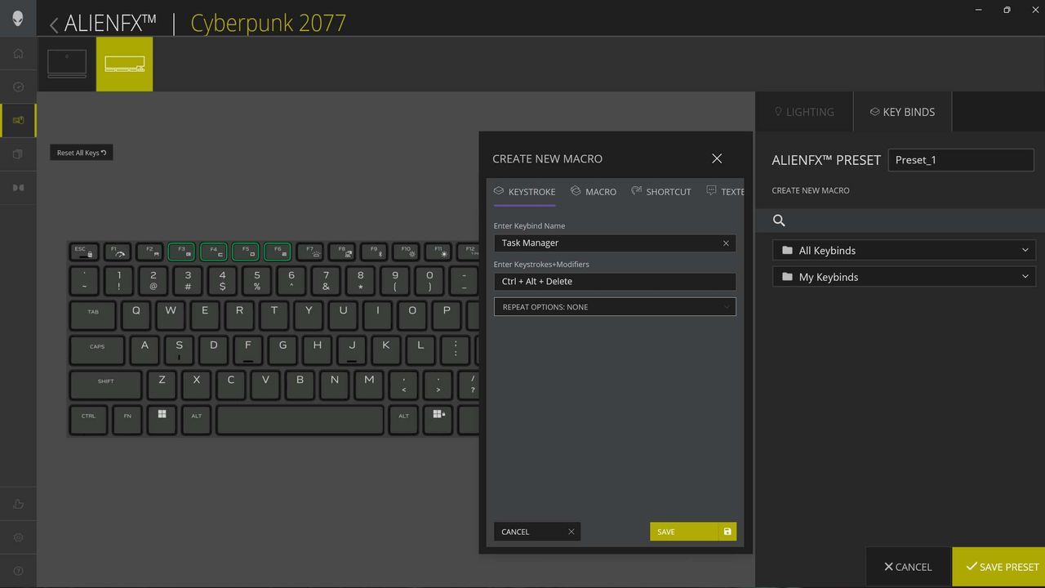Select the number 5 key

point(257,280)
